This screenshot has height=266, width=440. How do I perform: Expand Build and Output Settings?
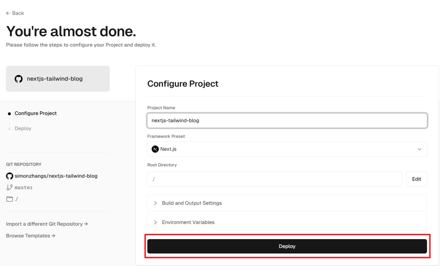pos(191,203)
